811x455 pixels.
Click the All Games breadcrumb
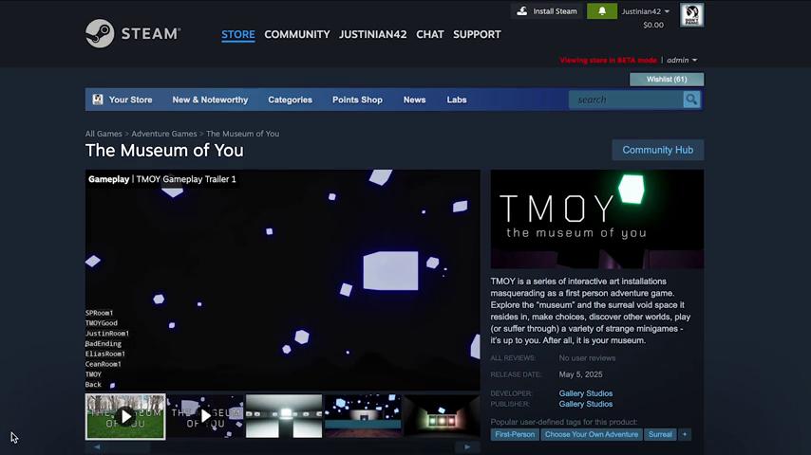104,134
